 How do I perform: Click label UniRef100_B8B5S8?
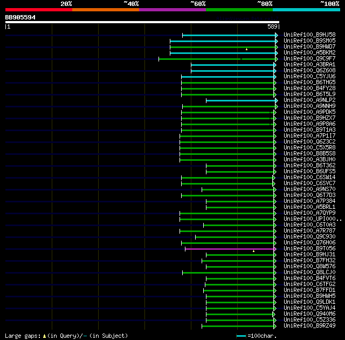(x=309, y=154)
